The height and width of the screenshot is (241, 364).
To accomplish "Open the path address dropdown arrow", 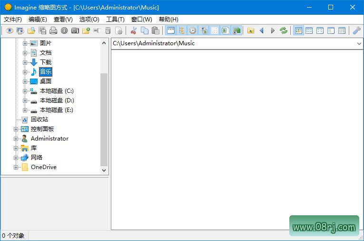I will click(x=359, y=43).
